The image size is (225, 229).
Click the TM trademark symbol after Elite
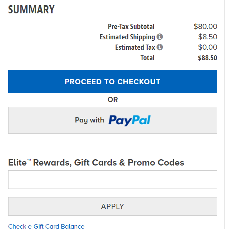tap(29, 160)
